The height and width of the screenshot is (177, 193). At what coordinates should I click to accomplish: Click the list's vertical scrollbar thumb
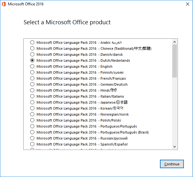click(174, 61)
